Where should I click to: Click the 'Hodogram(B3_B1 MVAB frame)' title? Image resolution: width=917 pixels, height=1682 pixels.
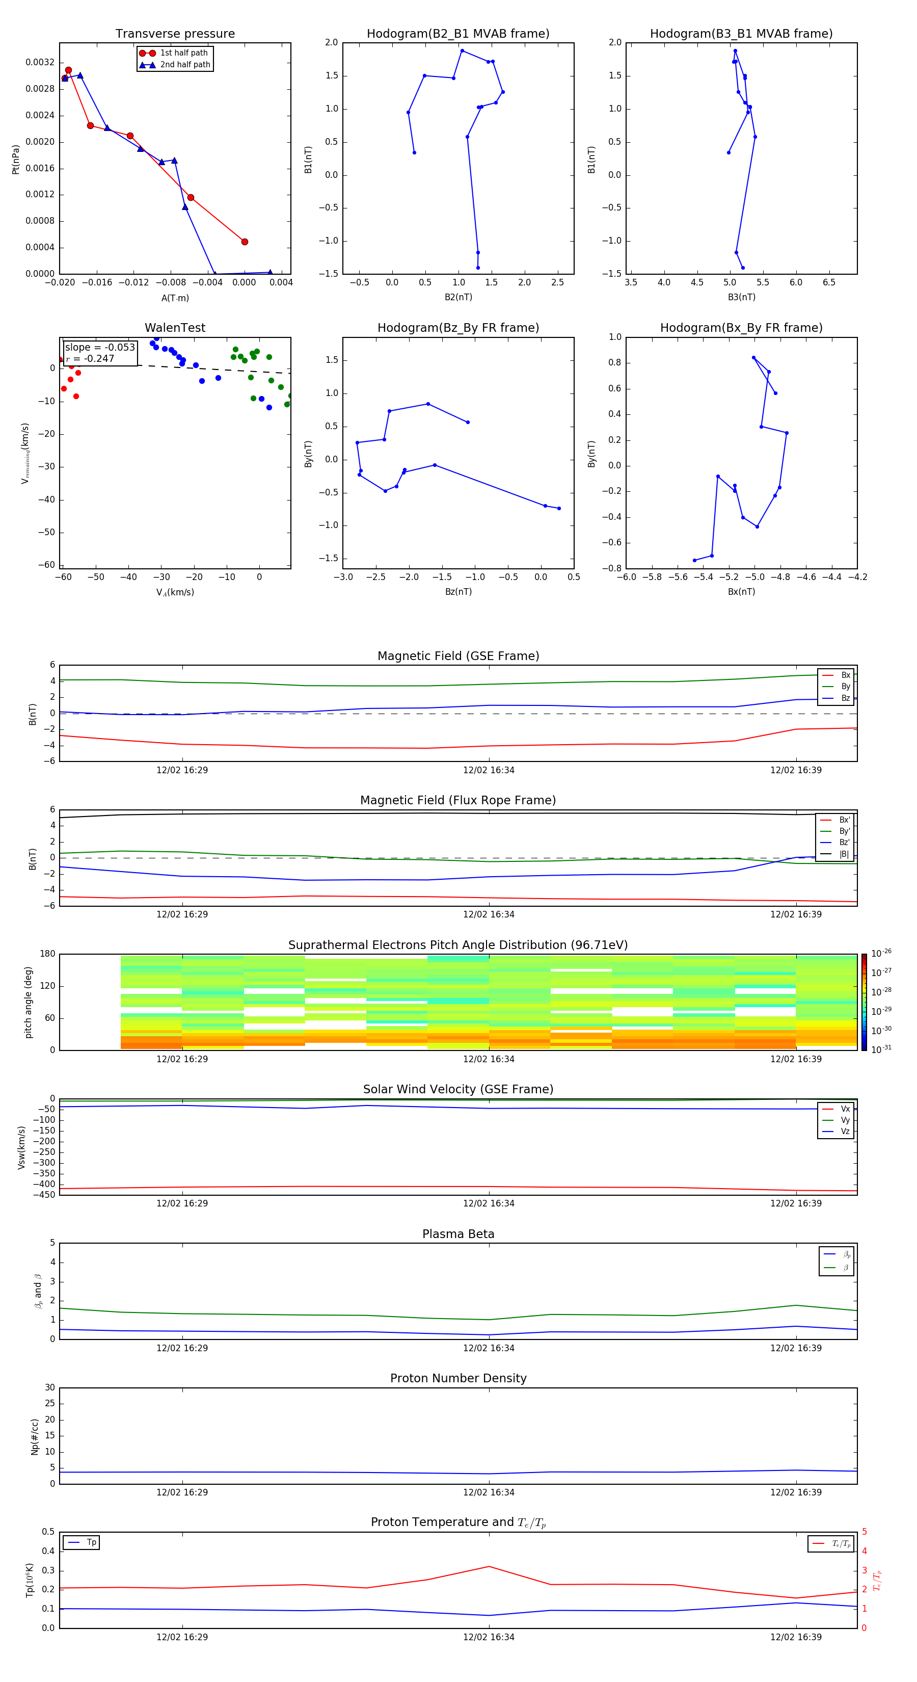[x=741, y=34]
